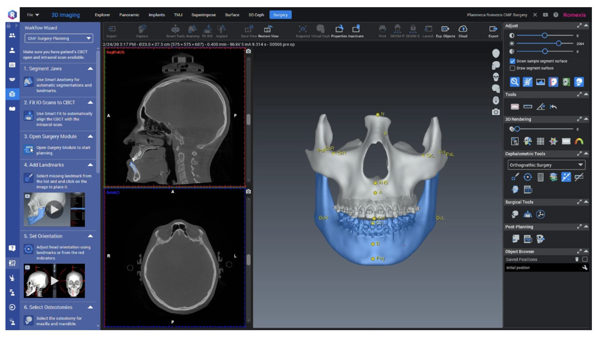Open the Superimpose tab
The image size is (597, 338).
(203, 15)
